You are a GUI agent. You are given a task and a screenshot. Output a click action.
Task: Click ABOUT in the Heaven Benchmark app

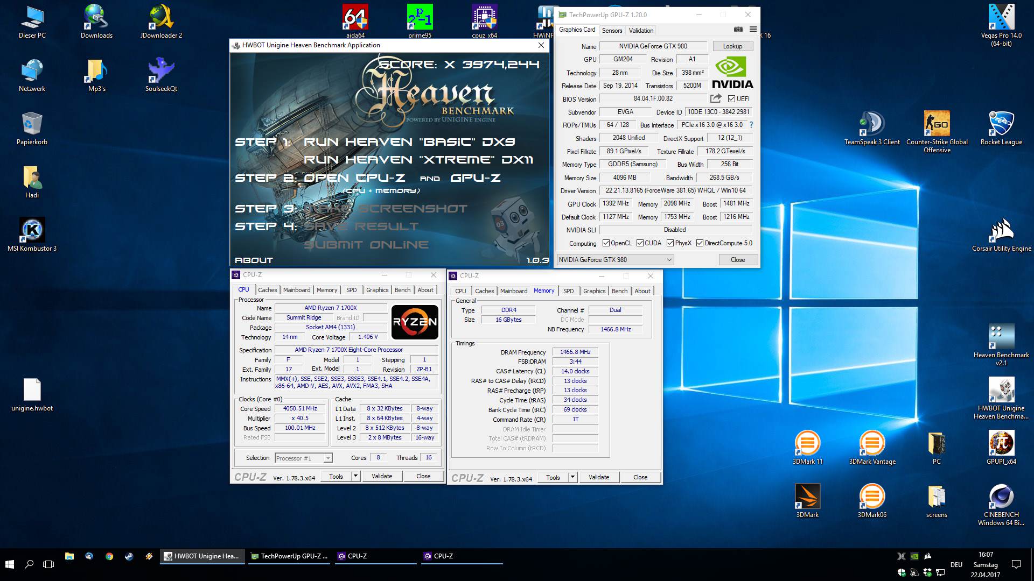pos(254,260)
